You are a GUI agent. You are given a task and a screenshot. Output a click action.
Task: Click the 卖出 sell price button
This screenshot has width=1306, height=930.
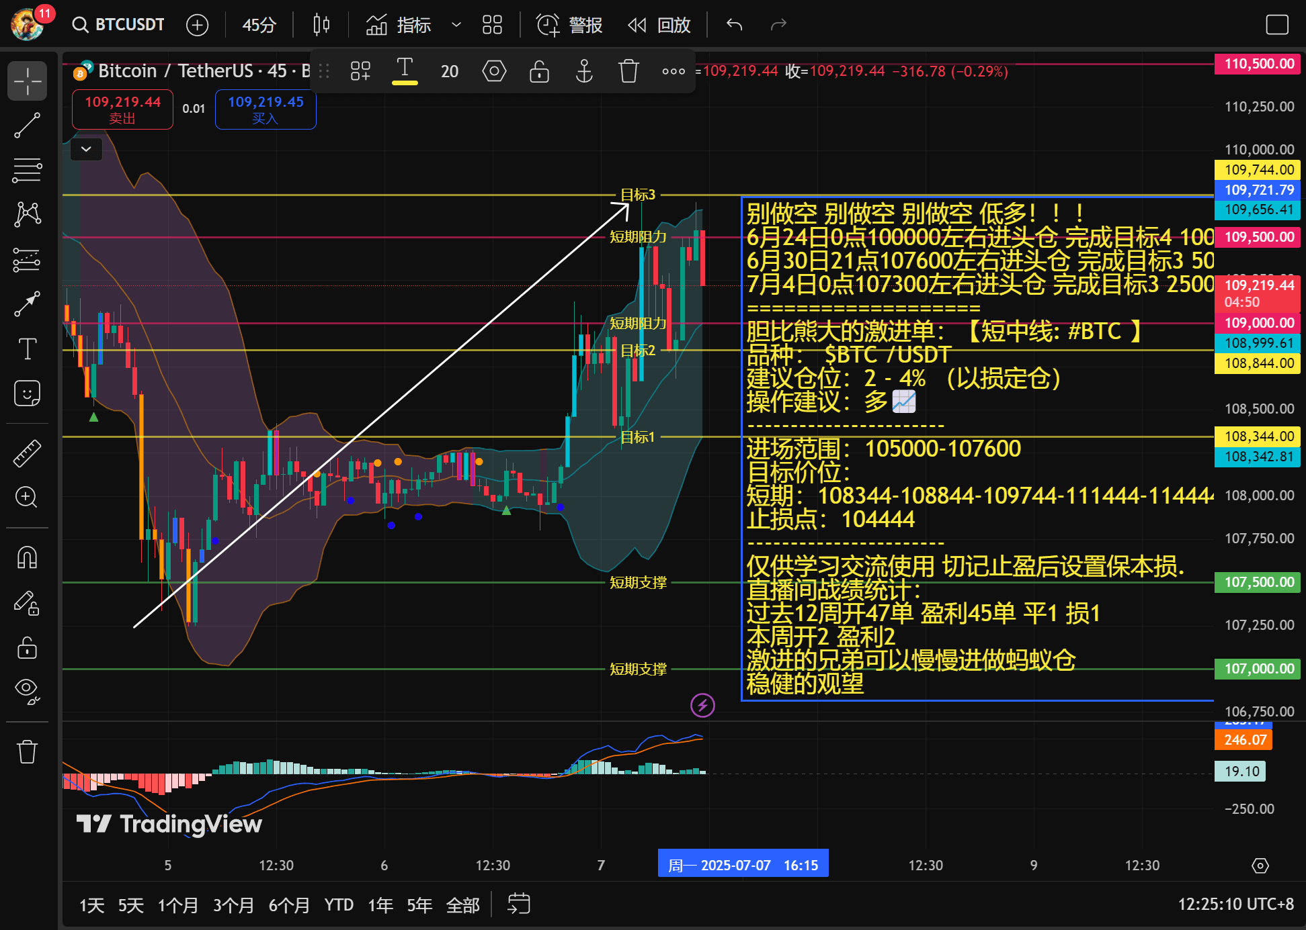(122, 109)
